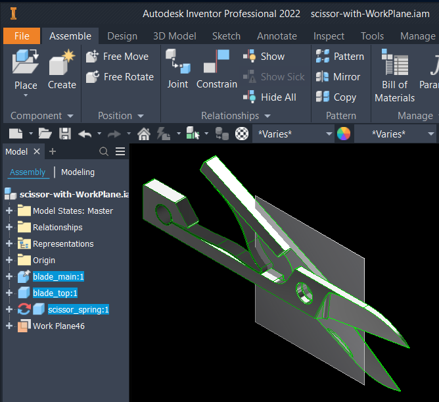The height and width of the screenshot is (402, 439).
Task: Switch to the Annotate tab
Action: (277, 36)
